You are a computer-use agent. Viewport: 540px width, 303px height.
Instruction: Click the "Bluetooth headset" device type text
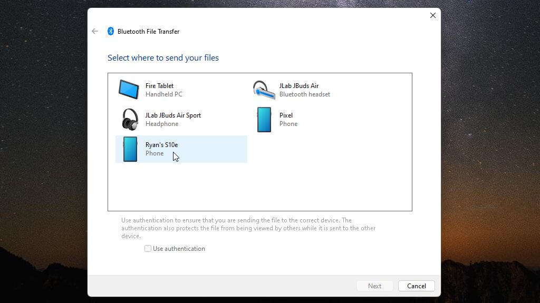click(x=305, y=94)
